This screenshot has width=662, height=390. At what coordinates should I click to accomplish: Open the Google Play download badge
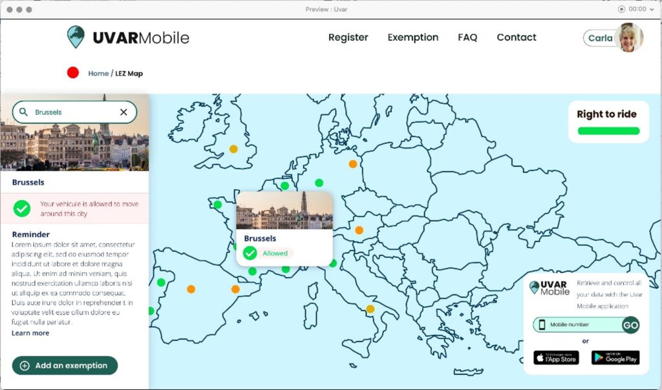click(615, 358)
